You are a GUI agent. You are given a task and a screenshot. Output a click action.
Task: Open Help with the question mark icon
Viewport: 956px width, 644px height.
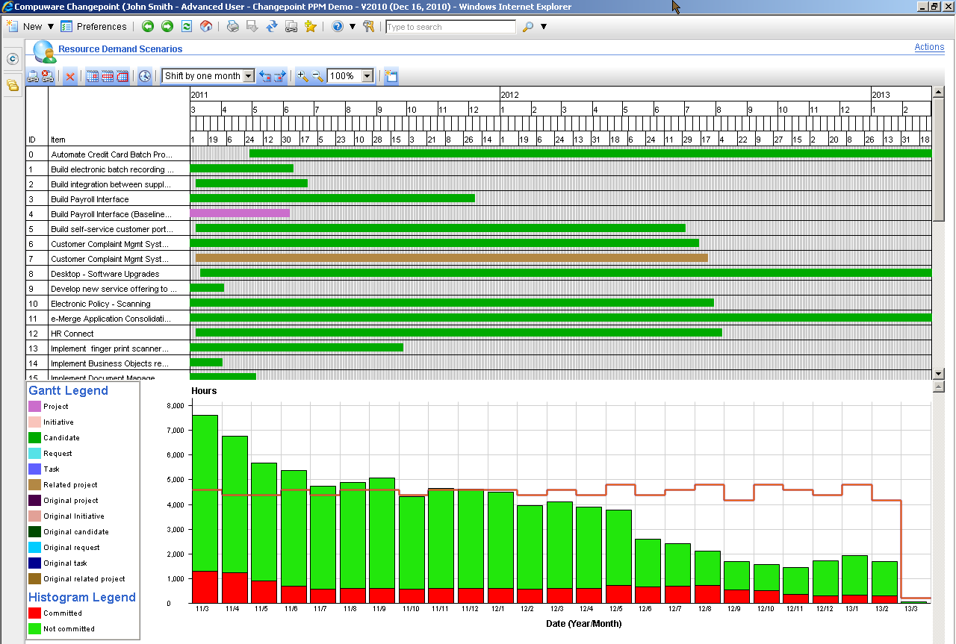click(338, 26)
